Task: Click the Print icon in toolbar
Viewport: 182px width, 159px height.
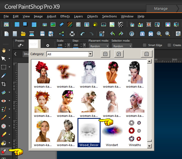Action: 72,34
